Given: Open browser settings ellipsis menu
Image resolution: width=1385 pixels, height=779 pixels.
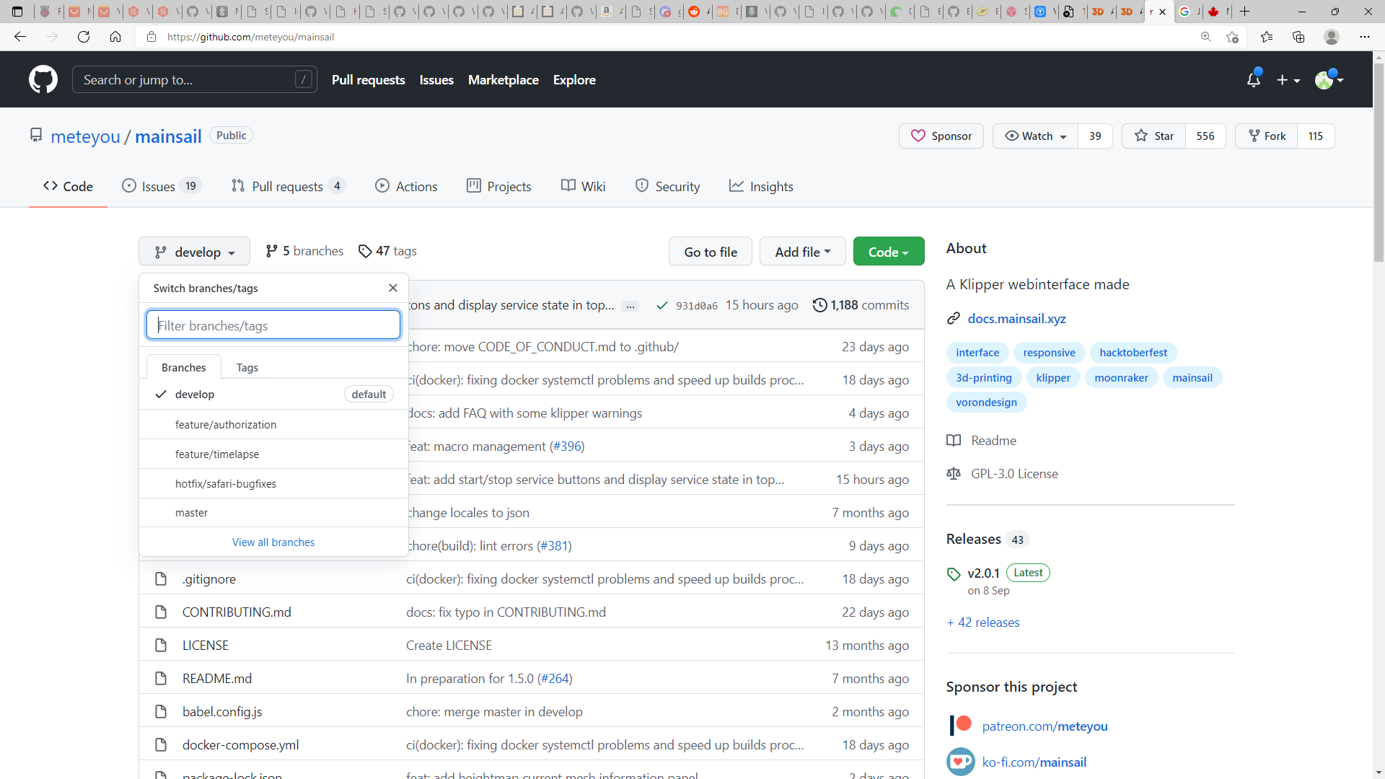Looking at the screenshot, I should pos(1365,37).
